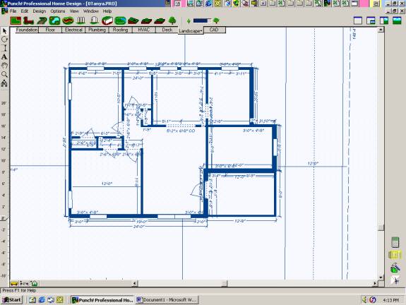
Task: Expand the Landscape plan tab dropdown
Action: (x=191, y=31)
